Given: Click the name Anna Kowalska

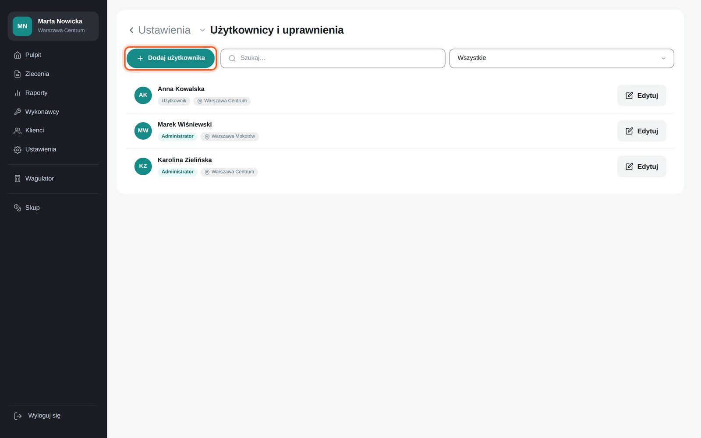Looking at the screenshot, I should 181,89.
